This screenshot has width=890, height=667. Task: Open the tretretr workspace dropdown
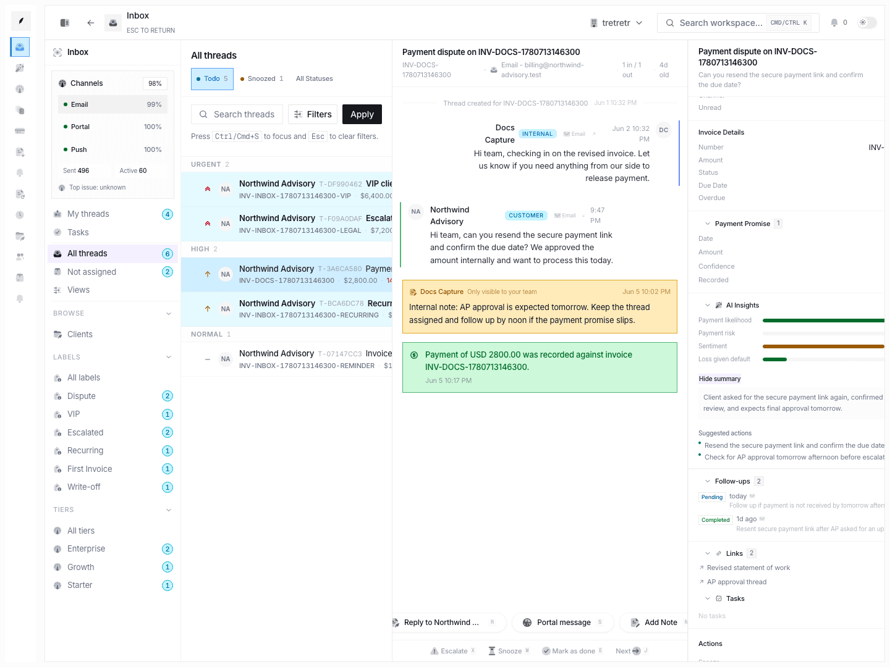pos(616,23)
